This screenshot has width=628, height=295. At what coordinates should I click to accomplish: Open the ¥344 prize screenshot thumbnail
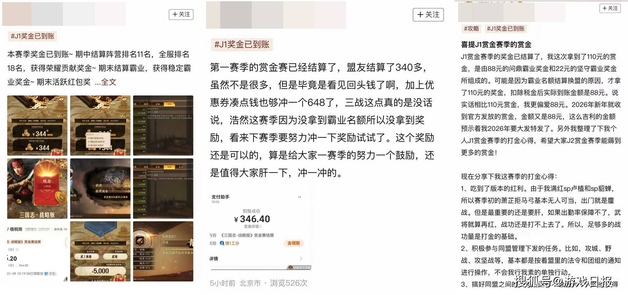(x=37, y=125)
